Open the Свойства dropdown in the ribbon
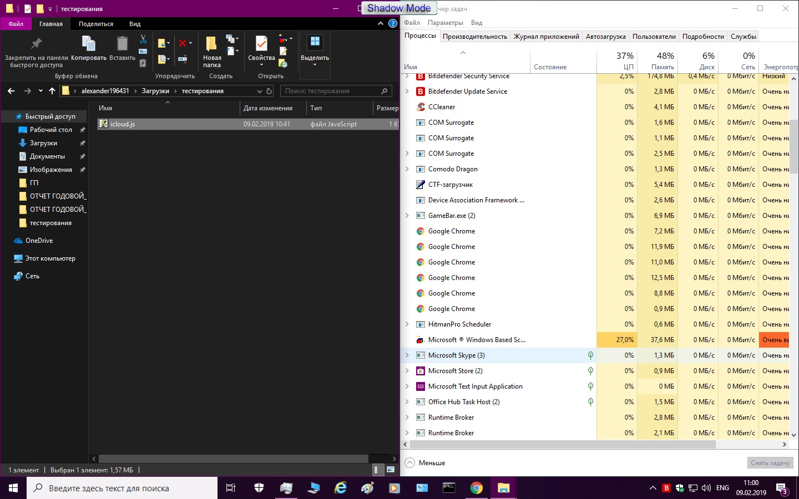This screenshot has width=799, height=499. 261,64
